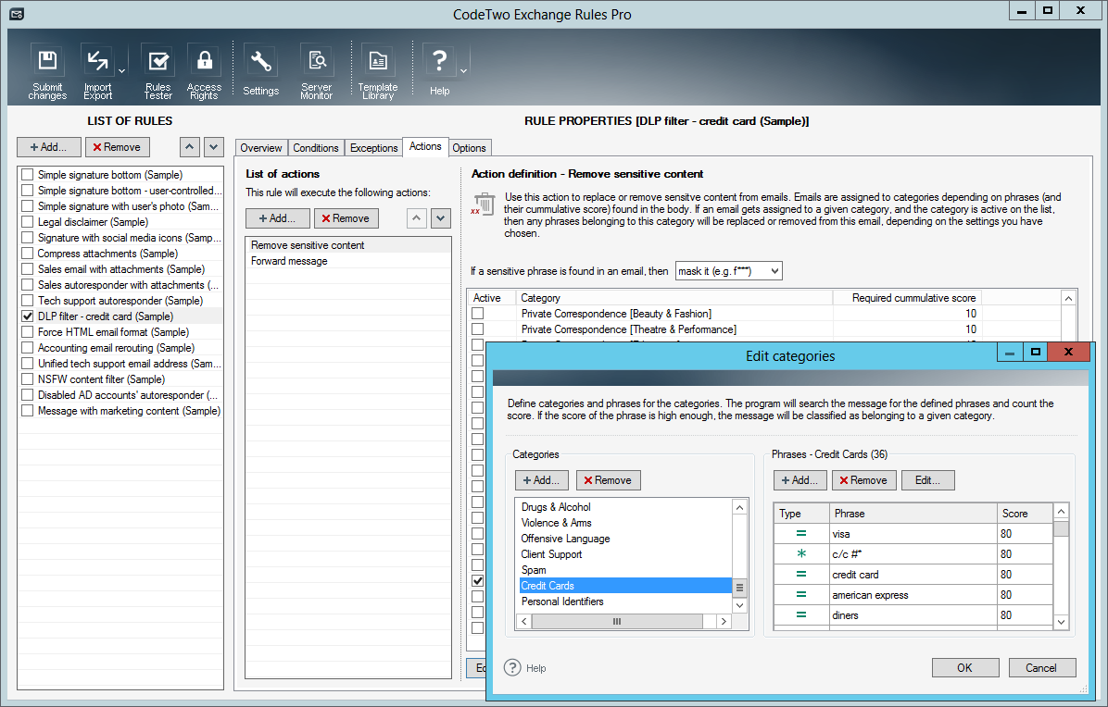1108x707 pixels.
Task: Remove the selected phrase
Action: point(864,479)
